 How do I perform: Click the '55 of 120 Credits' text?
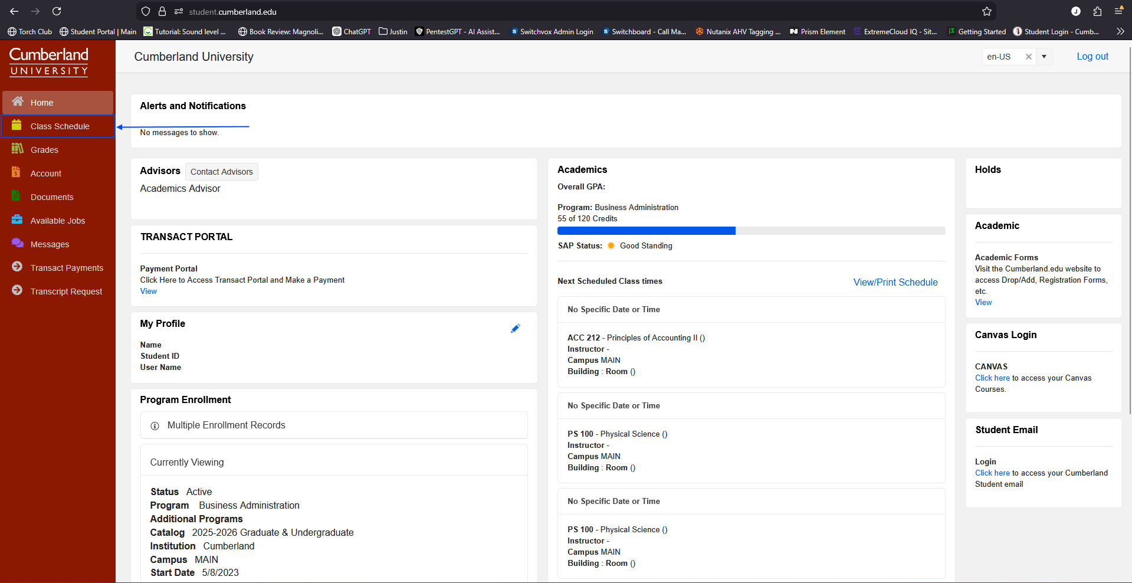(x=588, y=218)
